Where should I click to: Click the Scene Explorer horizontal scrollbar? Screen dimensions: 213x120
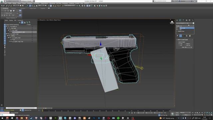21,108
